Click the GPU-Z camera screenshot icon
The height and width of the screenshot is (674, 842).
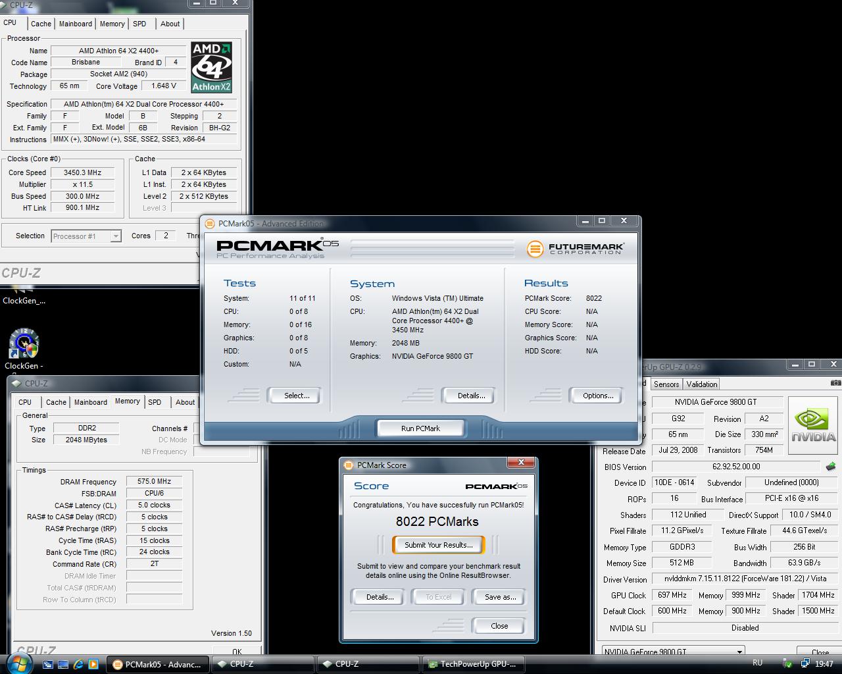pos(835,383)
